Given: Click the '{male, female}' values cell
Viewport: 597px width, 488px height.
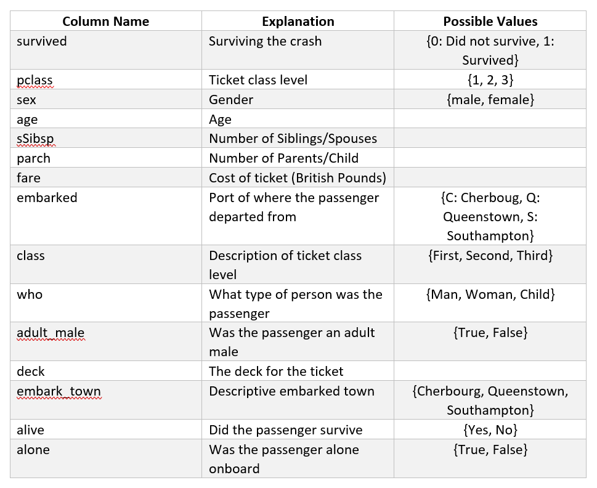Looking at the screenshot, I should pos(490,100).
